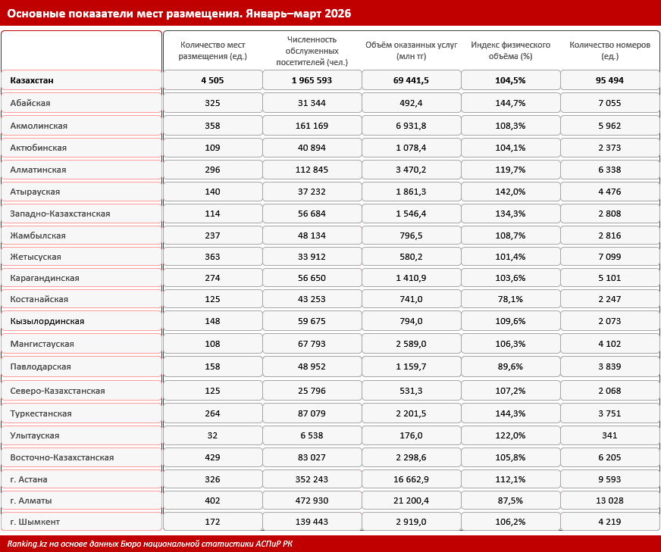Select the 'г. Шымкент' row label
This screenshot has height=552, width=661.
coord(35,522)
